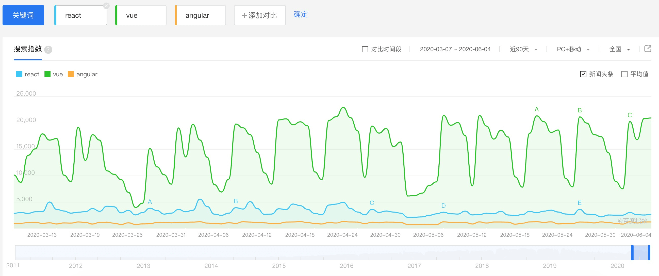Open the PC+移动 device dropdown
The width and height of the screenshot is (659, 276).
pos(573,49)
